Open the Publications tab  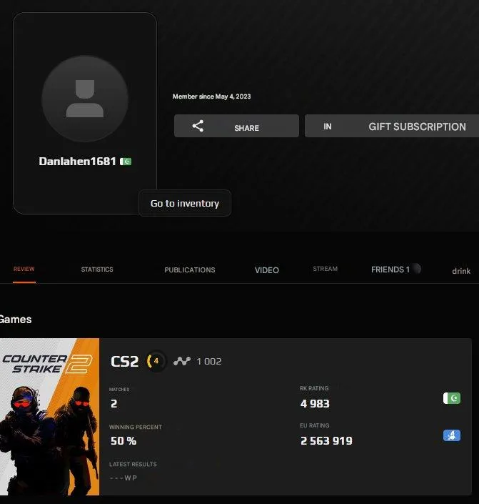pos(190,270)
